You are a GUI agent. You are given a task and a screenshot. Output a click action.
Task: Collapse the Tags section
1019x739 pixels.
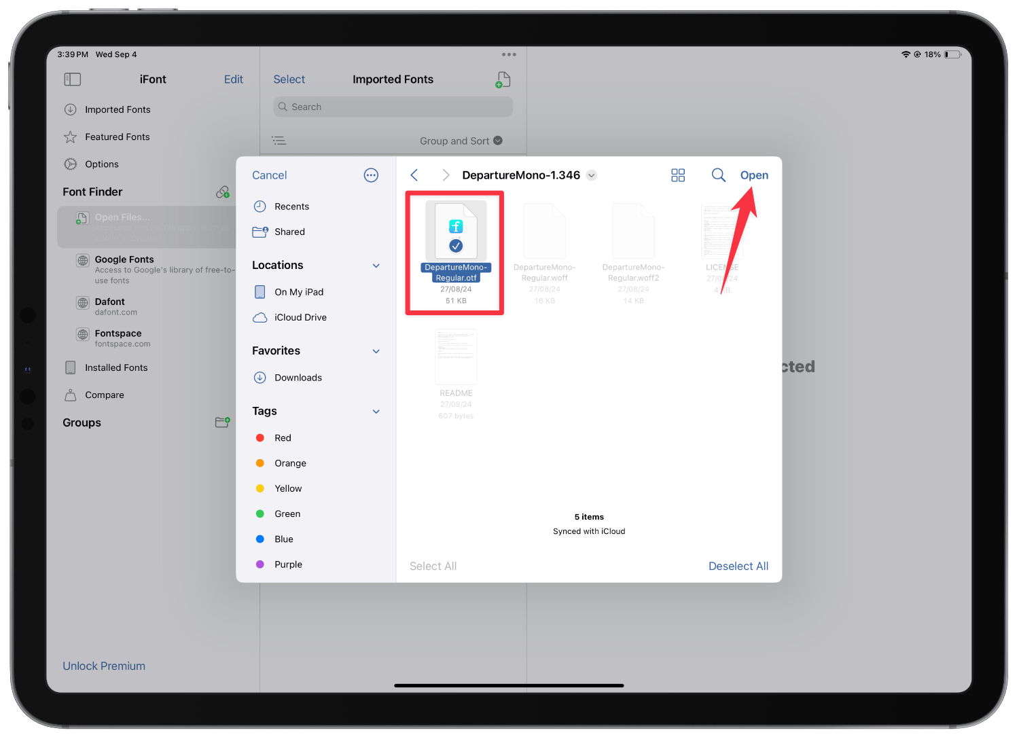click(x=376, y=411)
